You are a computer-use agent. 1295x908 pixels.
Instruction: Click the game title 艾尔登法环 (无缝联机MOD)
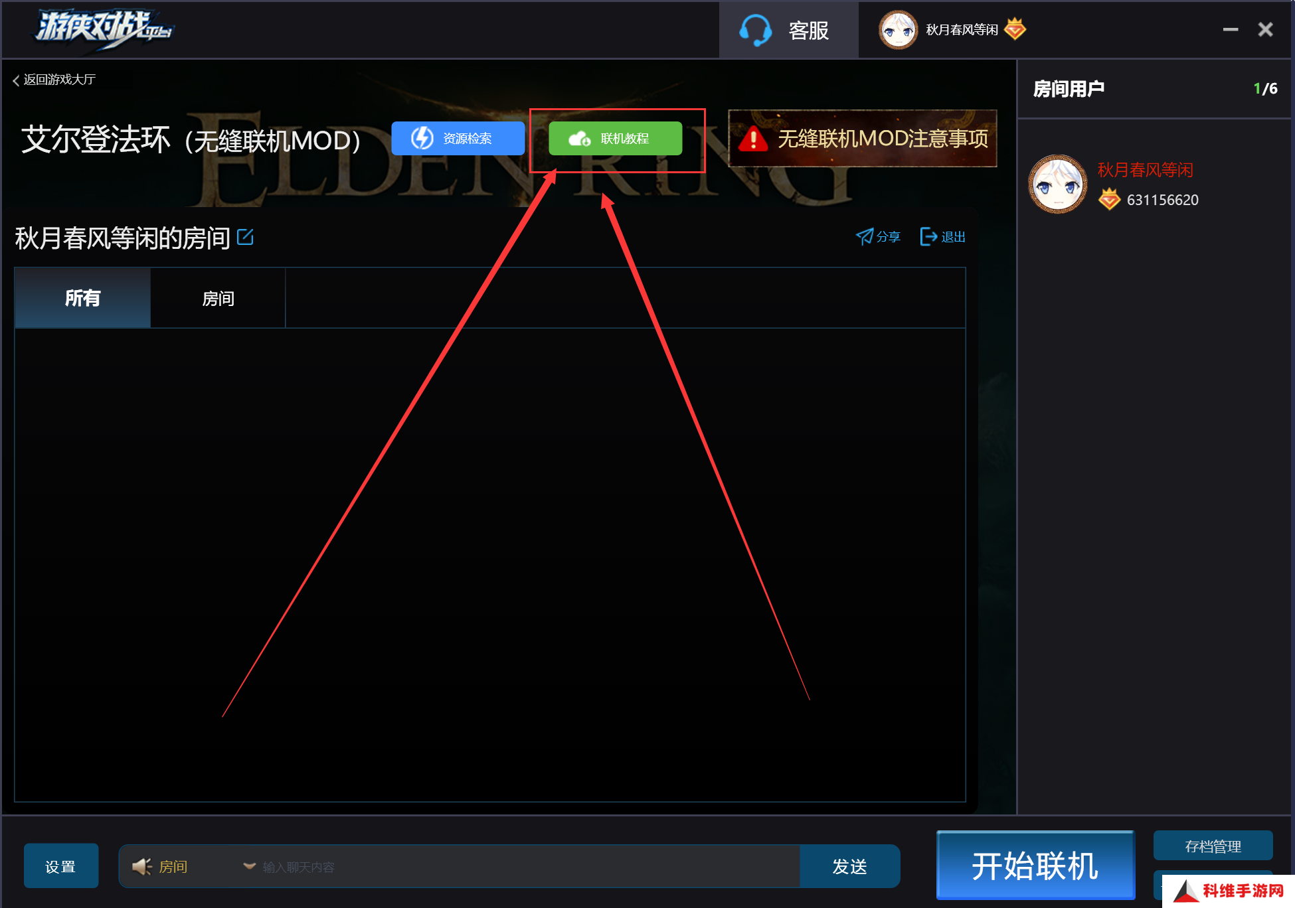point(191,139)
